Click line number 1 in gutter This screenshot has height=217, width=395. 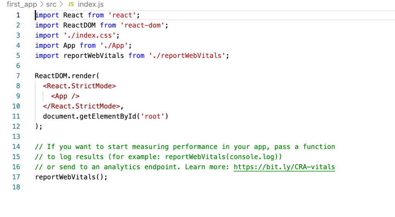pyautogui.click(x=18, y=15)
